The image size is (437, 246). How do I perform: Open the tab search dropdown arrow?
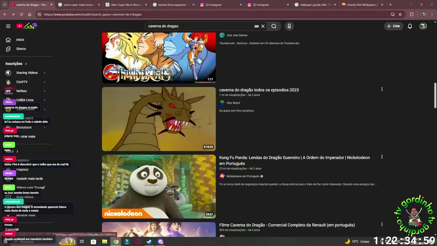4,5
